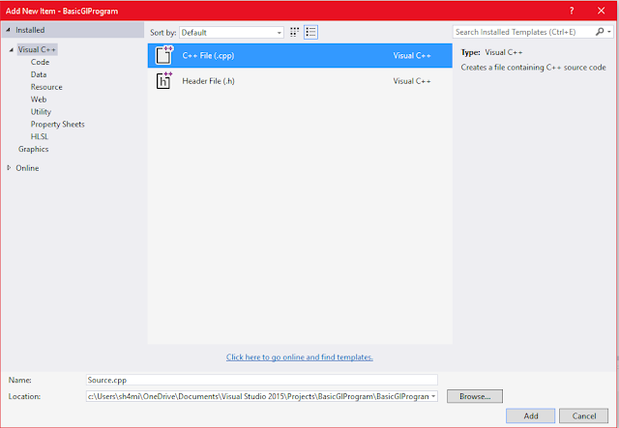Focus the Name field containing Source.cpp
This screenshot has width=619, height=428.
[262, 380]
